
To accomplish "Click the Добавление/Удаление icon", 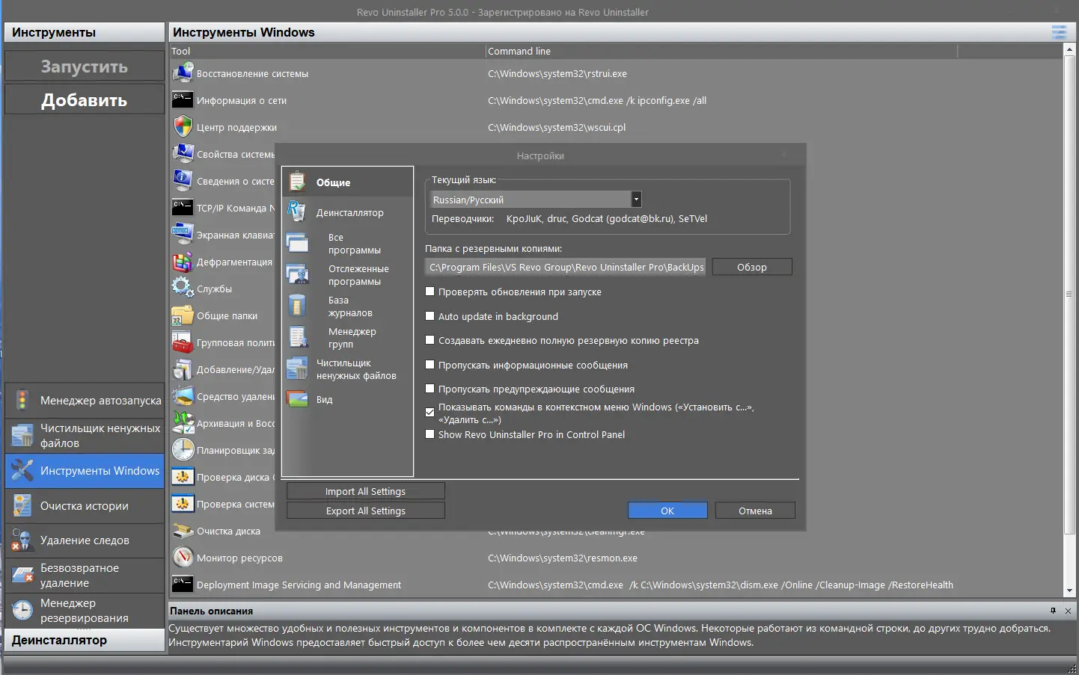I will 183,369.
